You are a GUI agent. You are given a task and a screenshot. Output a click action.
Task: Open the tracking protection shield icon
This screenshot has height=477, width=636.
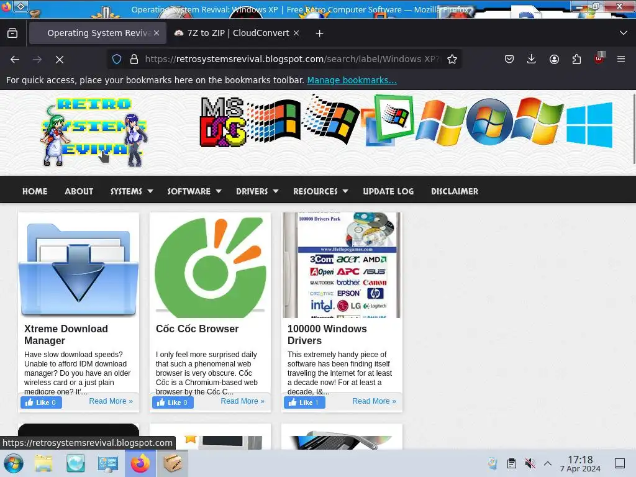tap(117, 59)
